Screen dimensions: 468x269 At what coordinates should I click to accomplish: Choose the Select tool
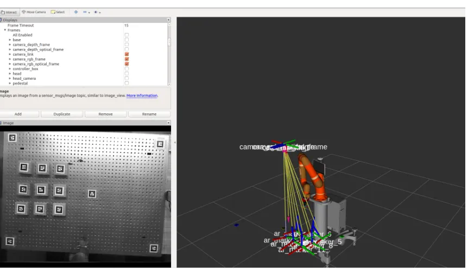(x=58, y=12)
